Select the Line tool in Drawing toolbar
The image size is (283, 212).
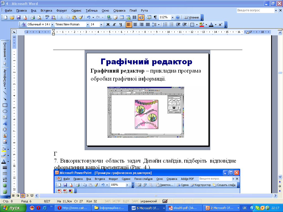pos(5,93)
